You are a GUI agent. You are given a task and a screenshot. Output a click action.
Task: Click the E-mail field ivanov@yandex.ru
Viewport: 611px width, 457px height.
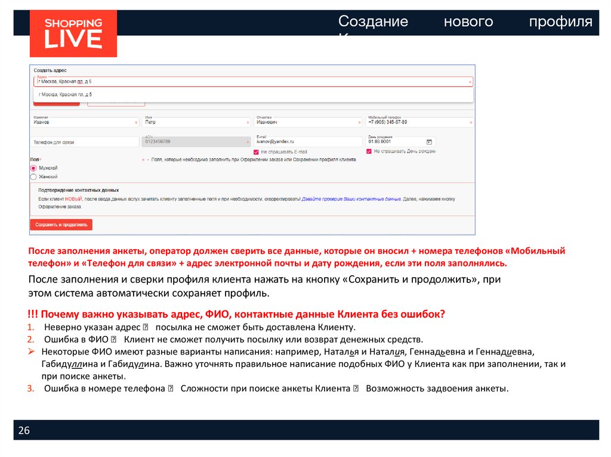click(x=308, y=142)
